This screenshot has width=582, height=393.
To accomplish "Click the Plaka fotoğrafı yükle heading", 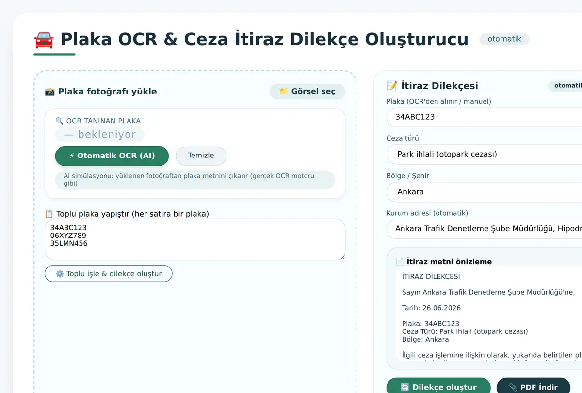I will pyautogui.click(x=107, y=92).
